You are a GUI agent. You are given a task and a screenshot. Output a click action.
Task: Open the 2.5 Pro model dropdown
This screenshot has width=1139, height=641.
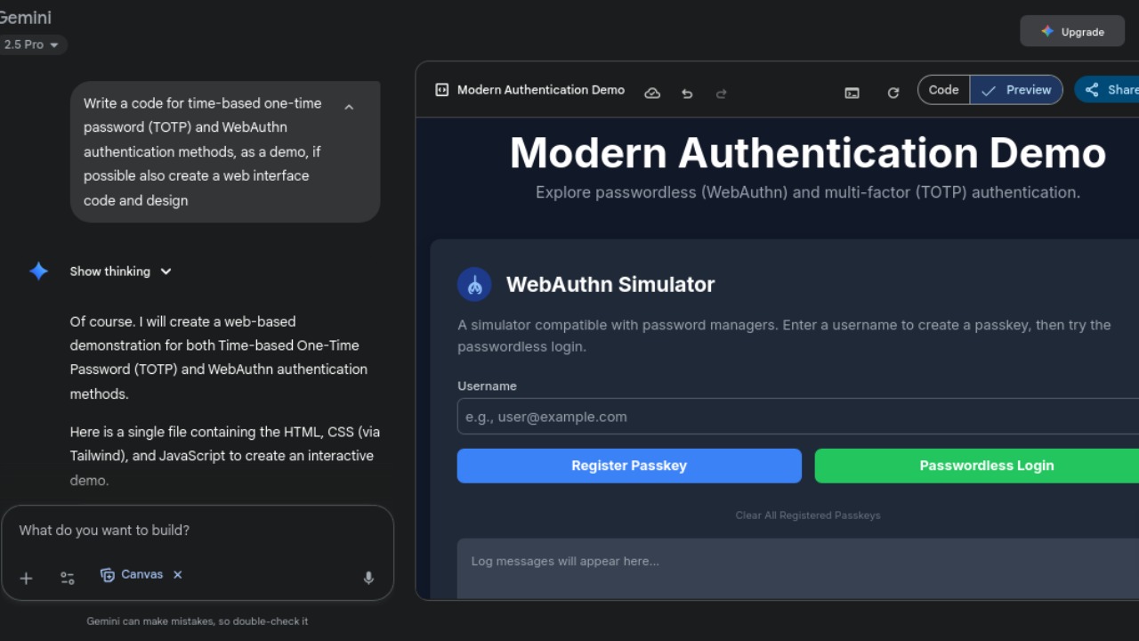click(31, 45)
